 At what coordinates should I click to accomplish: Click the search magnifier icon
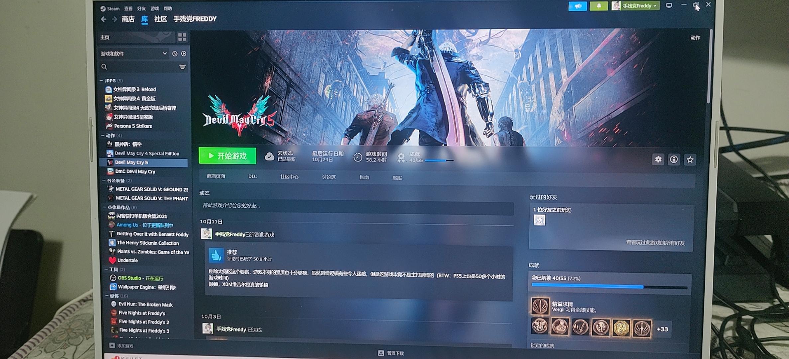pos(104,67)
